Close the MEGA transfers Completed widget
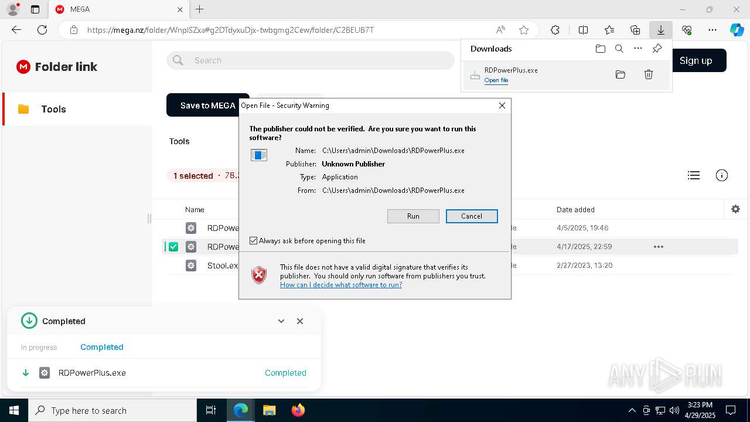The height and width of the screenshot is (422, 750). (x=300, y=321)
